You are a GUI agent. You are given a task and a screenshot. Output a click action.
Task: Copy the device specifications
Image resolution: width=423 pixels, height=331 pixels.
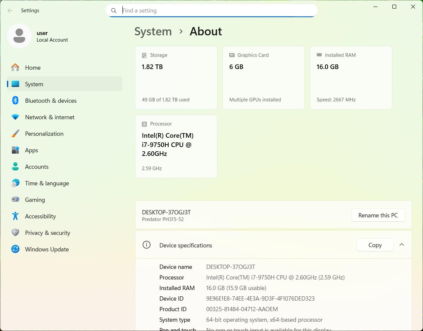[375, 245]
